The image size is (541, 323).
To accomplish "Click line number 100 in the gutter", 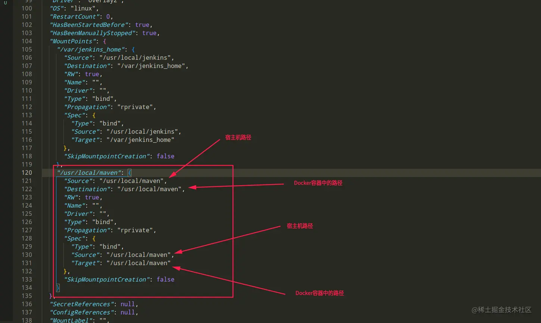I will coord(27,8).
